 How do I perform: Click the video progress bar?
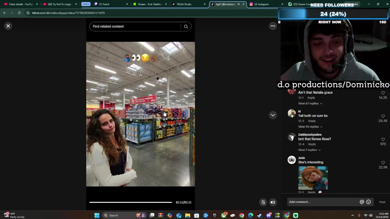[130, 202]
